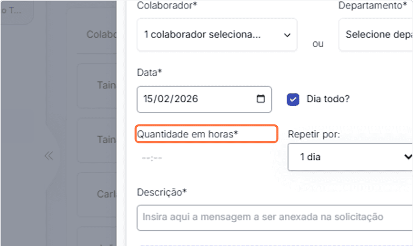The image size is (413, 246).
Task: Click into the Descrição message text field
Action: (275, 217)
